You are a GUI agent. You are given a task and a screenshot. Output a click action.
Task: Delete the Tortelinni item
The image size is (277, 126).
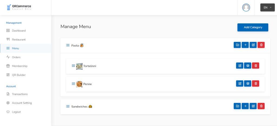256,65
